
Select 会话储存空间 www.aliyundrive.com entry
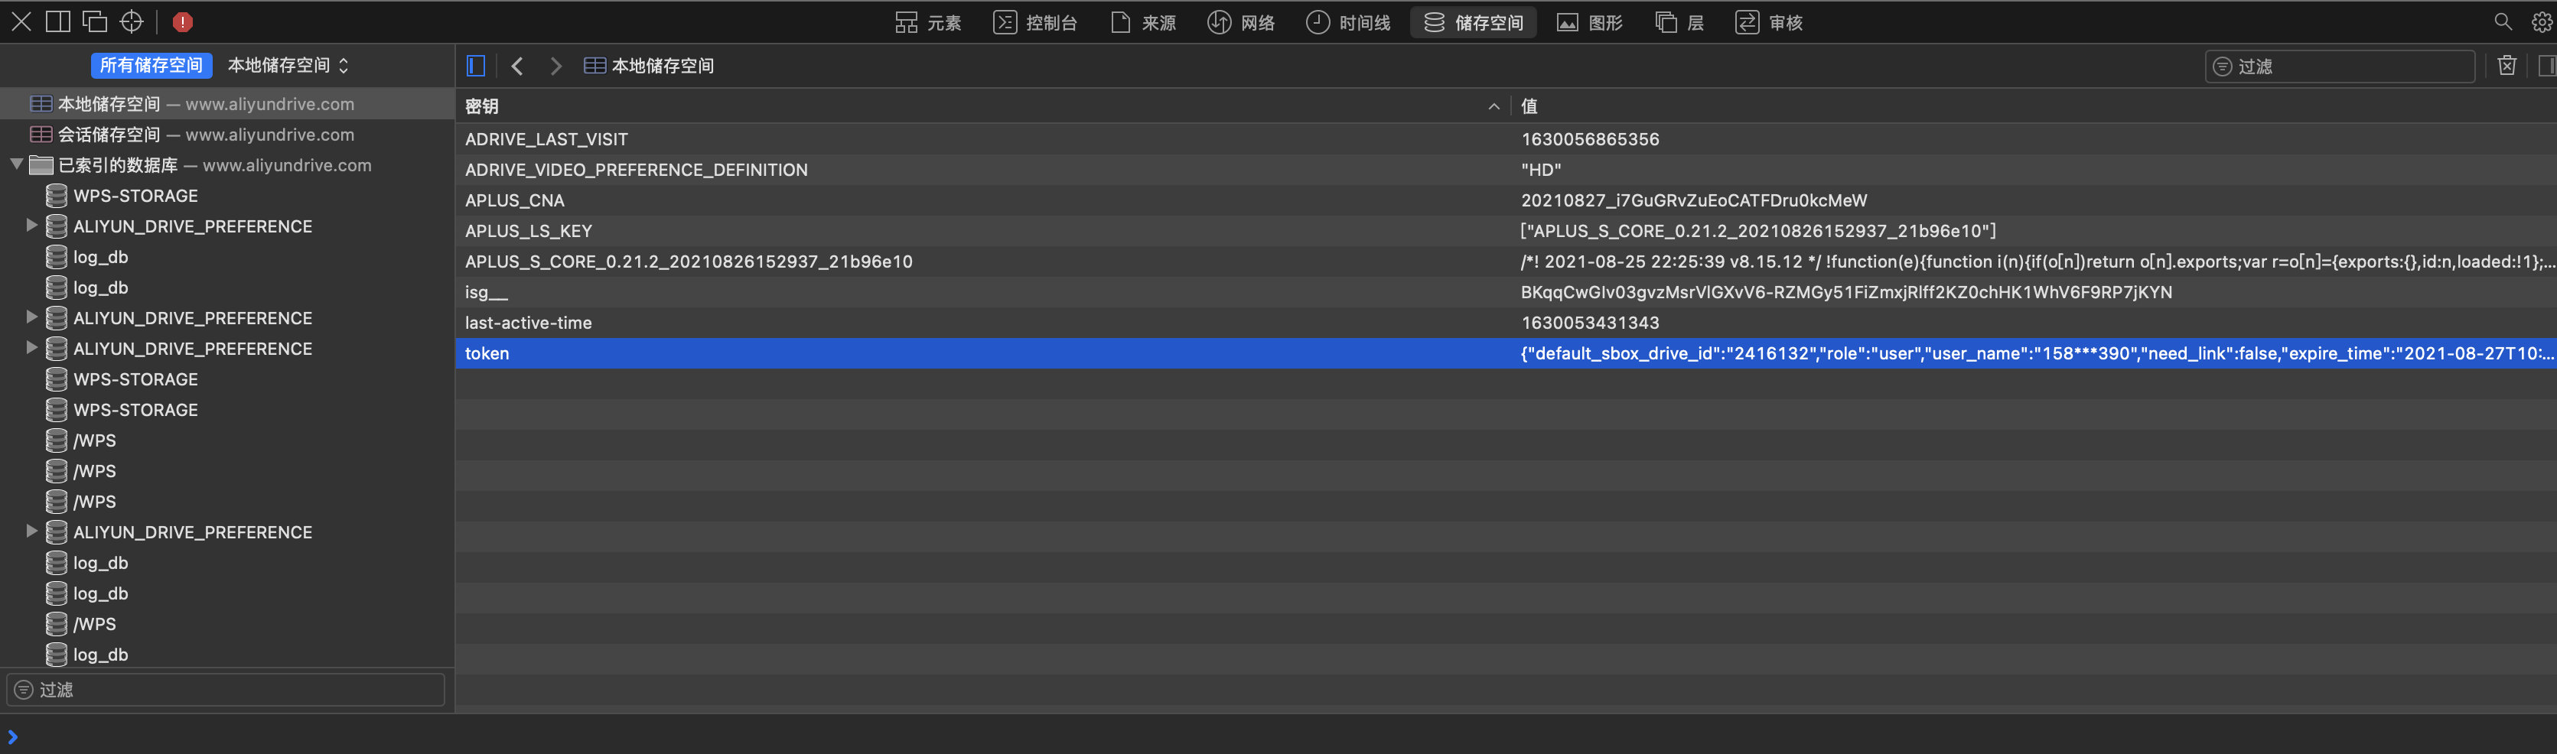[227, 135]
